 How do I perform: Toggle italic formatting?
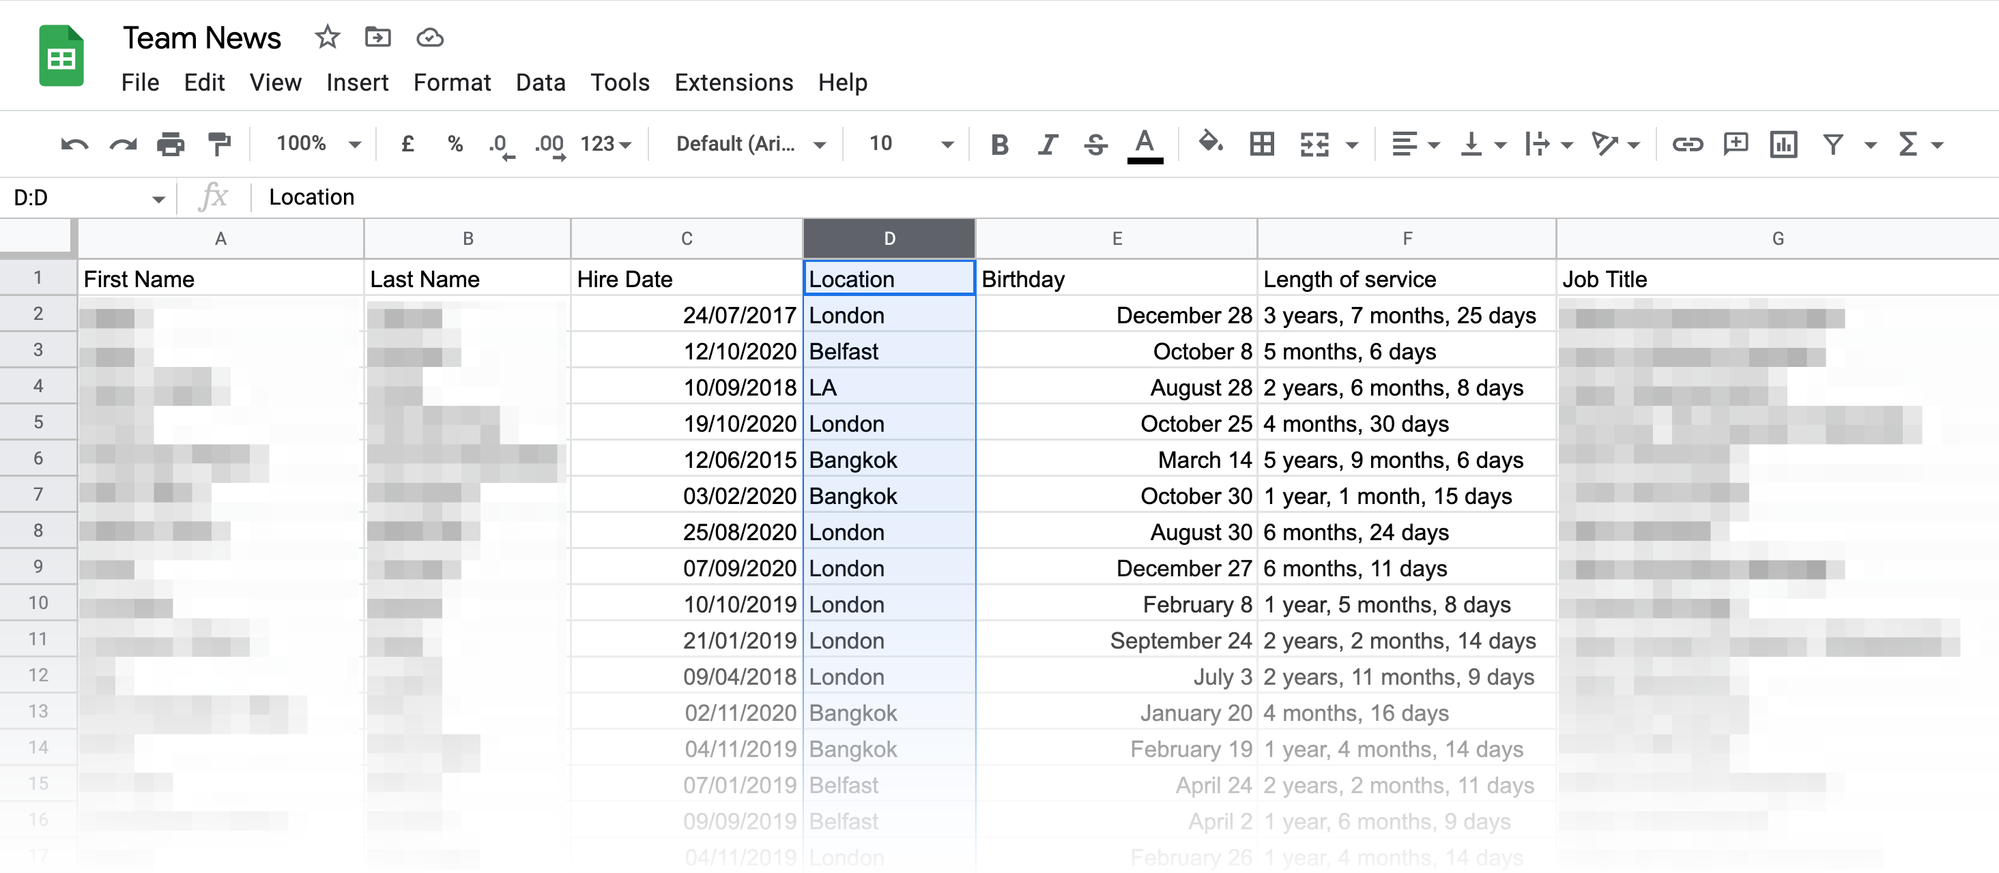click(1048, 144)
